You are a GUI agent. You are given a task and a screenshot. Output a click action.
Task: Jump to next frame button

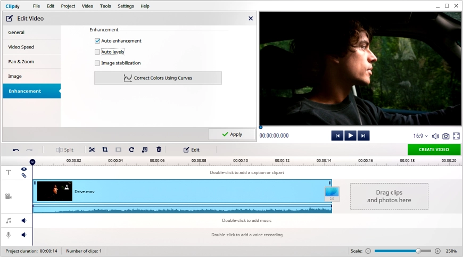click(363, 136)
